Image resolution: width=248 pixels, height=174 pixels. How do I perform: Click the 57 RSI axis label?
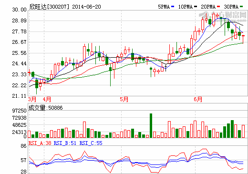pos(23,160)
